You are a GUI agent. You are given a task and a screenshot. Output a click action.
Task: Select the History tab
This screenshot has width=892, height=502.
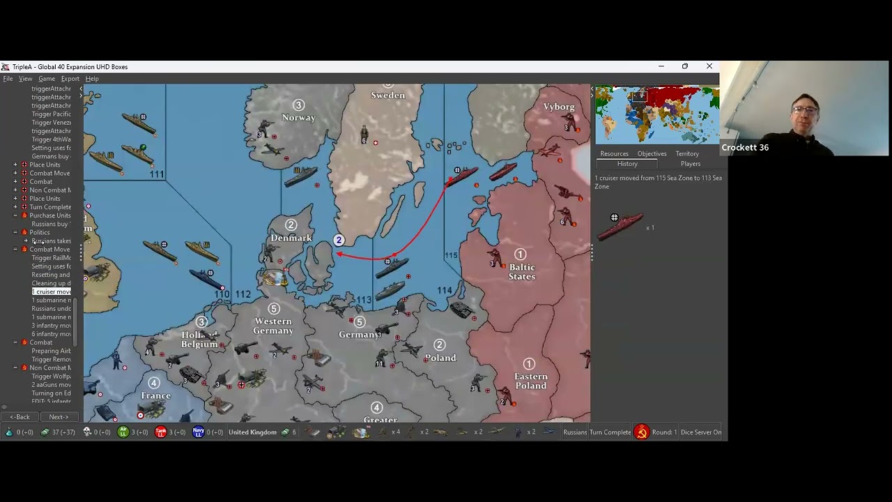627,164
